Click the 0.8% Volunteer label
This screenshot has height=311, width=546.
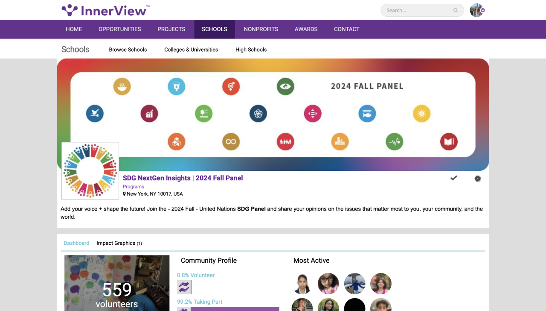[196, 275]
